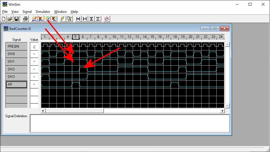Viewport: 270px width, 152px height.
Task: Select the FREQIN signal name button
Action: click(17, 46)
